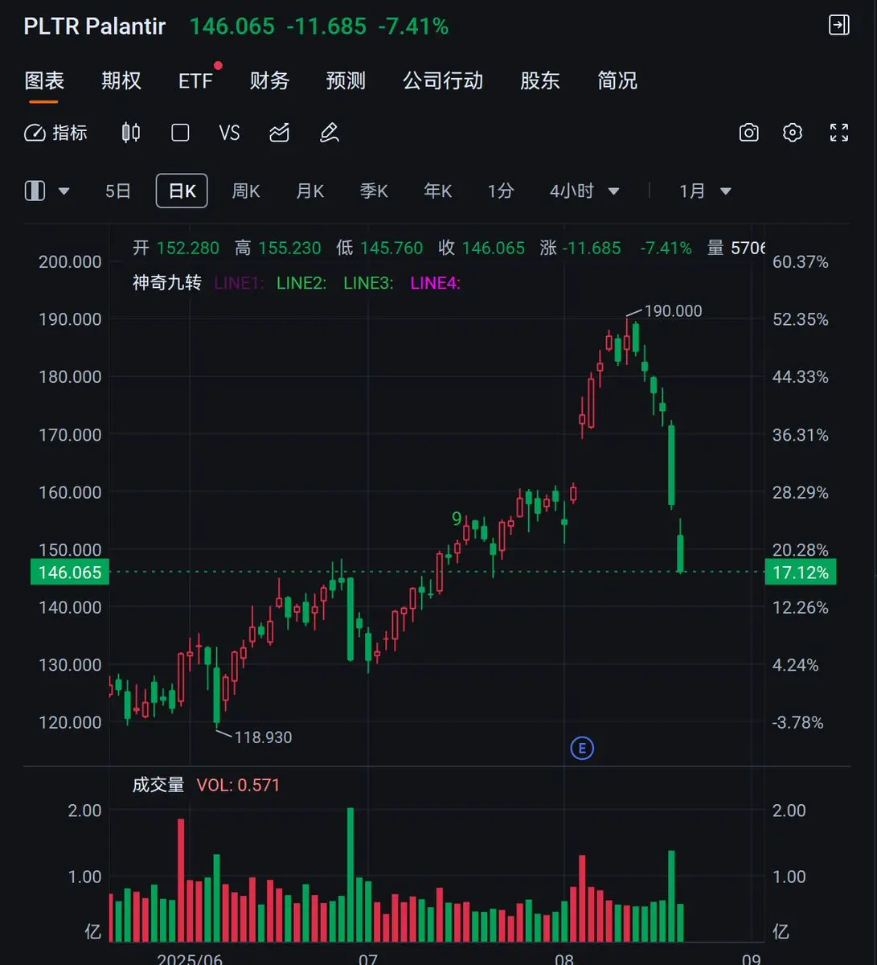Viewport: 877px width, 965px height.
Task: Open the 财务 tab
Action: coord(269,80)
